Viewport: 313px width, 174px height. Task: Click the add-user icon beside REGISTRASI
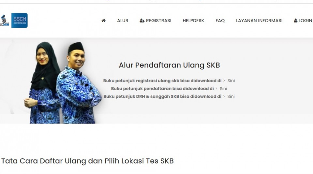coord(142,21)
